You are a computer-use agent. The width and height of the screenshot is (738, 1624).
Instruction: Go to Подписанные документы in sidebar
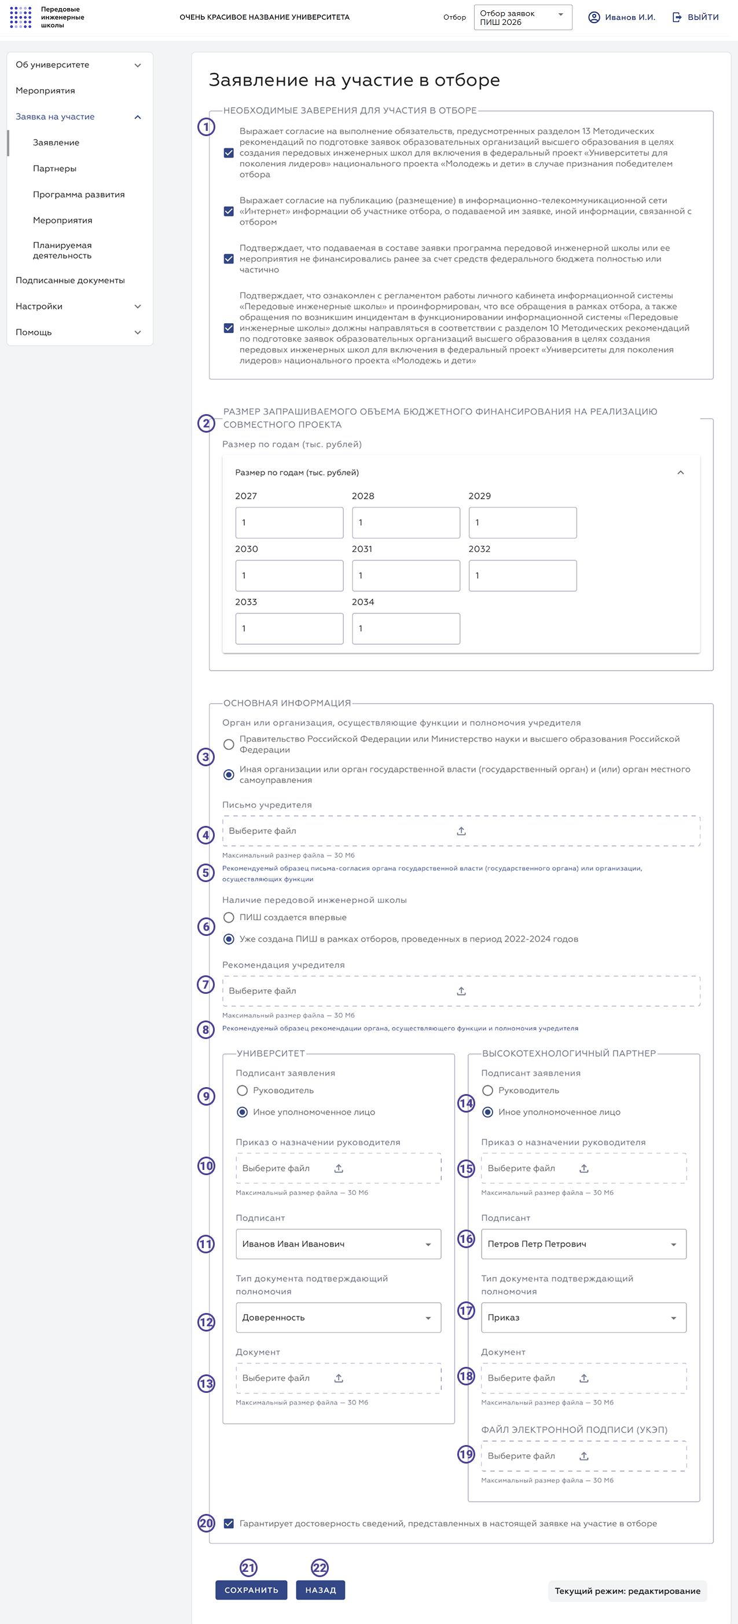[70, 280]
